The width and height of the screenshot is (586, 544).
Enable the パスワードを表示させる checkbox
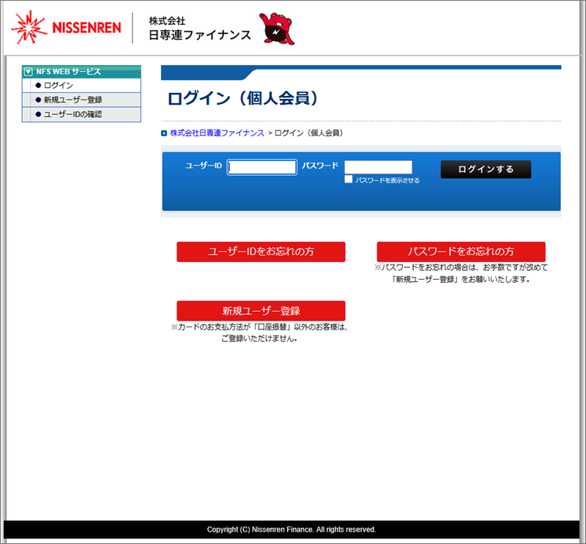[349, 179]
